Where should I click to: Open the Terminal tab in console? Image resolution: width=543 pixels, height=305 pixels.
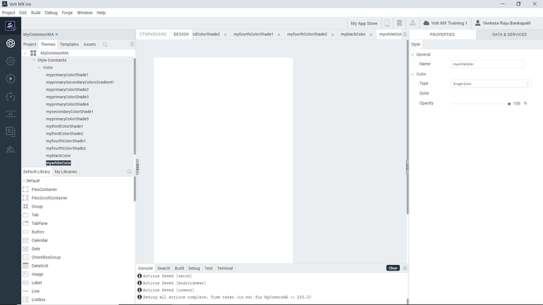click(x=225, y=268)
